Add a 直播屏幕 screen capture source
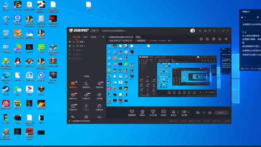This screenshot has height=147, width=261. click(132, 113)
